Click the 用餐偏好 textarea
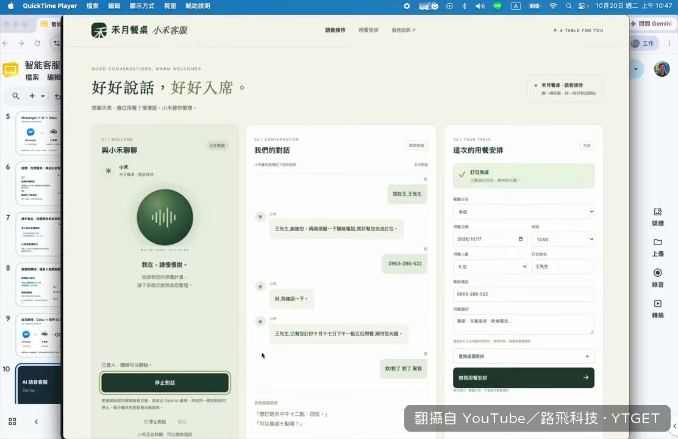678x439 pixels. click(x=524, y=324)
